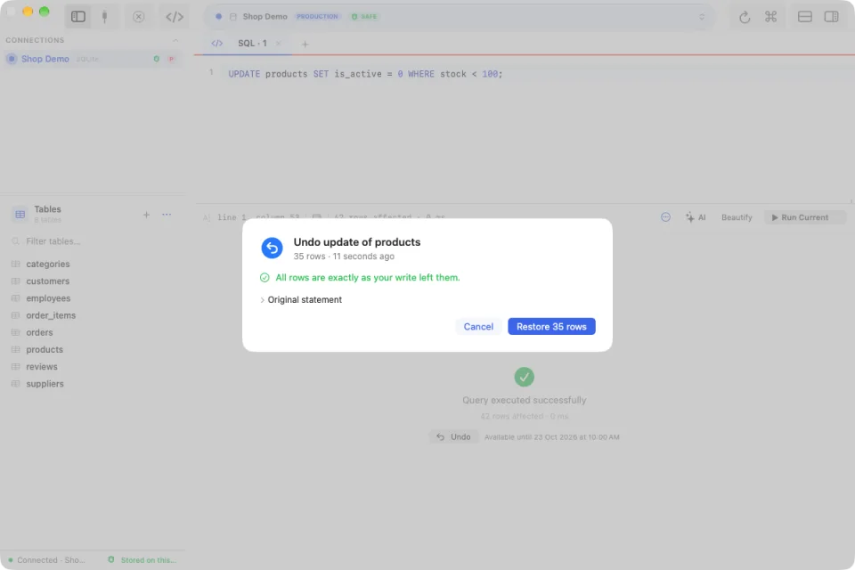Open the SQL editor code icon in toolbar

tap(175, 16)
